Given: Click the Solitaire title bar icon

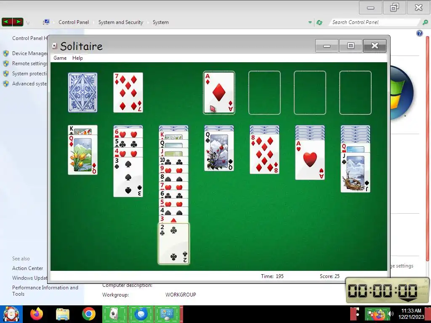Looking at the screenshot, I should click(x=54, y=46).
